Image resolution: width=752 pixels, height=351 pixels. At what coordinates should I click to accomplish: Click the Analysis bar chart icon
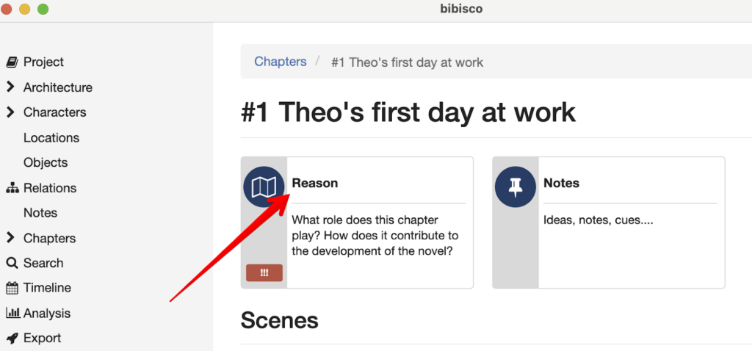click(x=12, y=313)
